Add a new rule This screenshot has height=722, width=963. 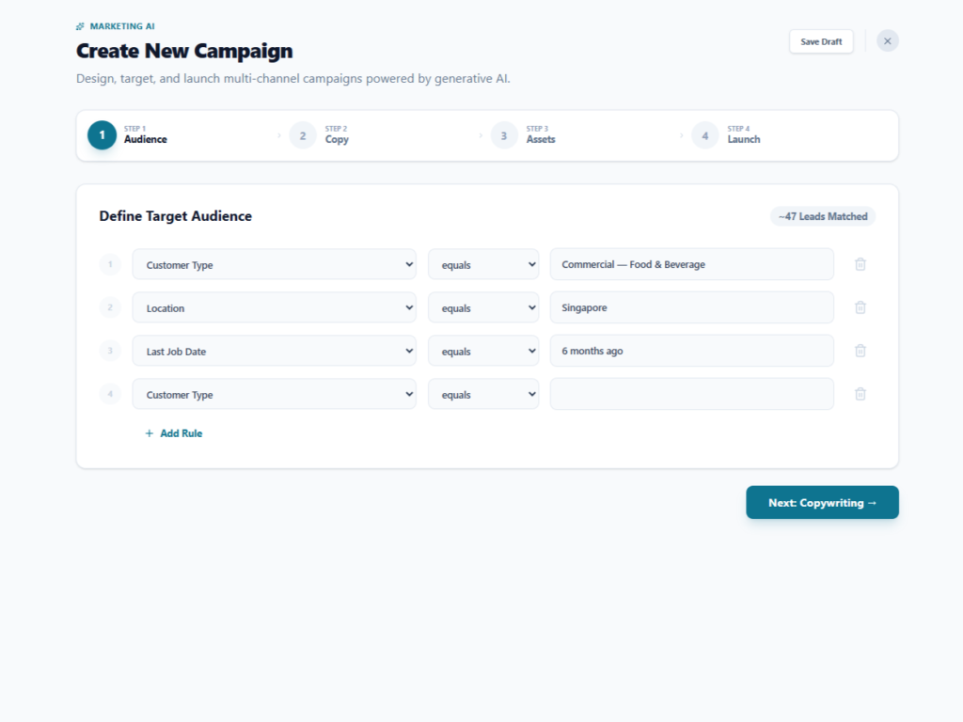coord(173,433)
